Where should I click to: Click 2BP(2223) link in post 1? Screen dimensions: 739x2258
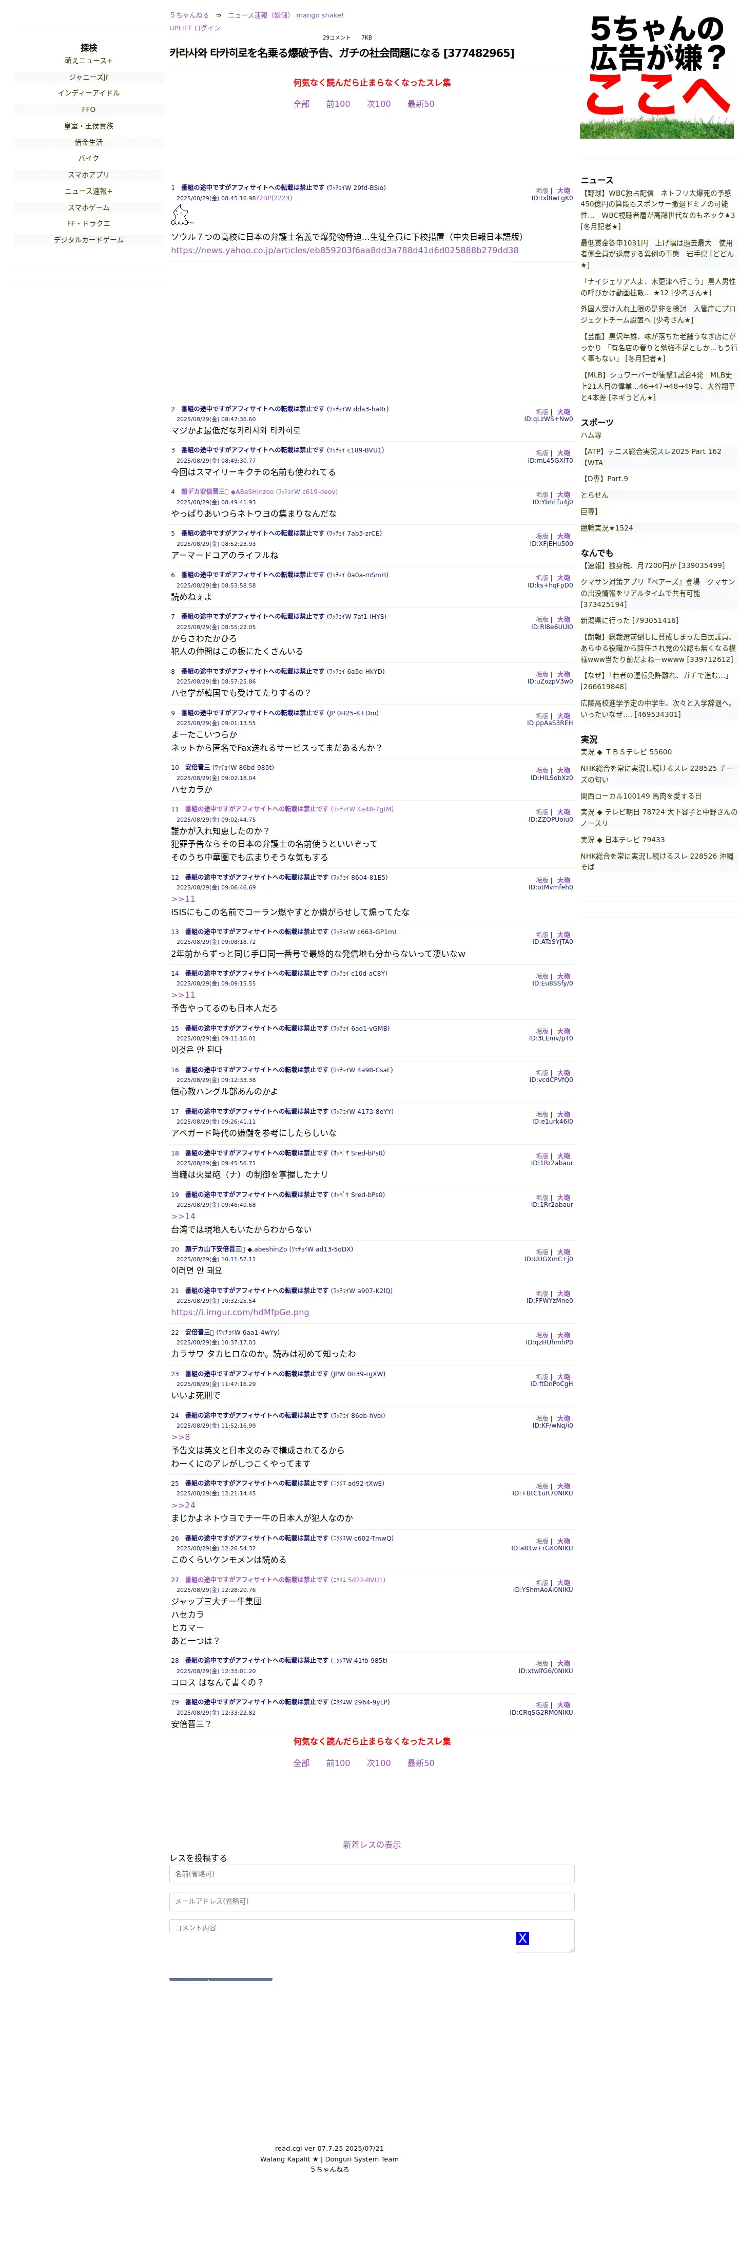274,198
